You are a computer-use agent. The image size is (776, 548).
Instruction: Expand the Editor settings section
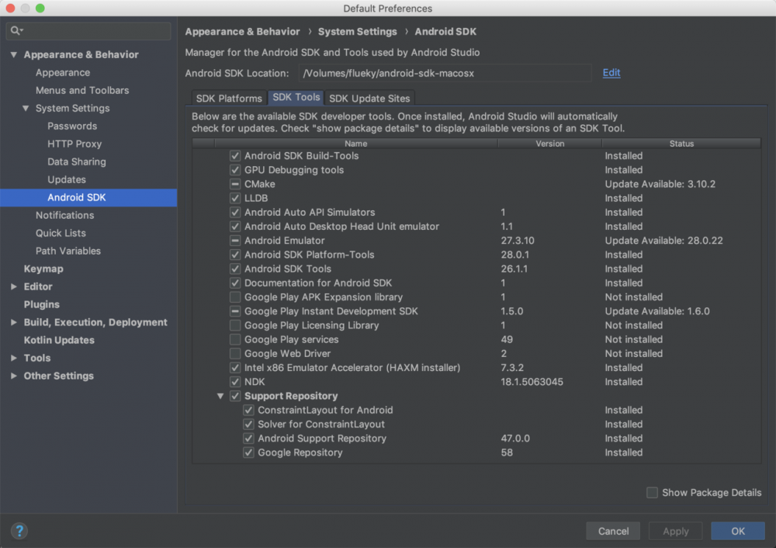pyautogui.click(x=13, y=287)
